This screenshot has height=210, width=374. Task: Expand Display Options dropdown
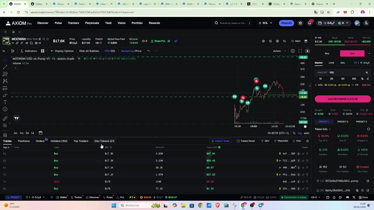point(62,51)
